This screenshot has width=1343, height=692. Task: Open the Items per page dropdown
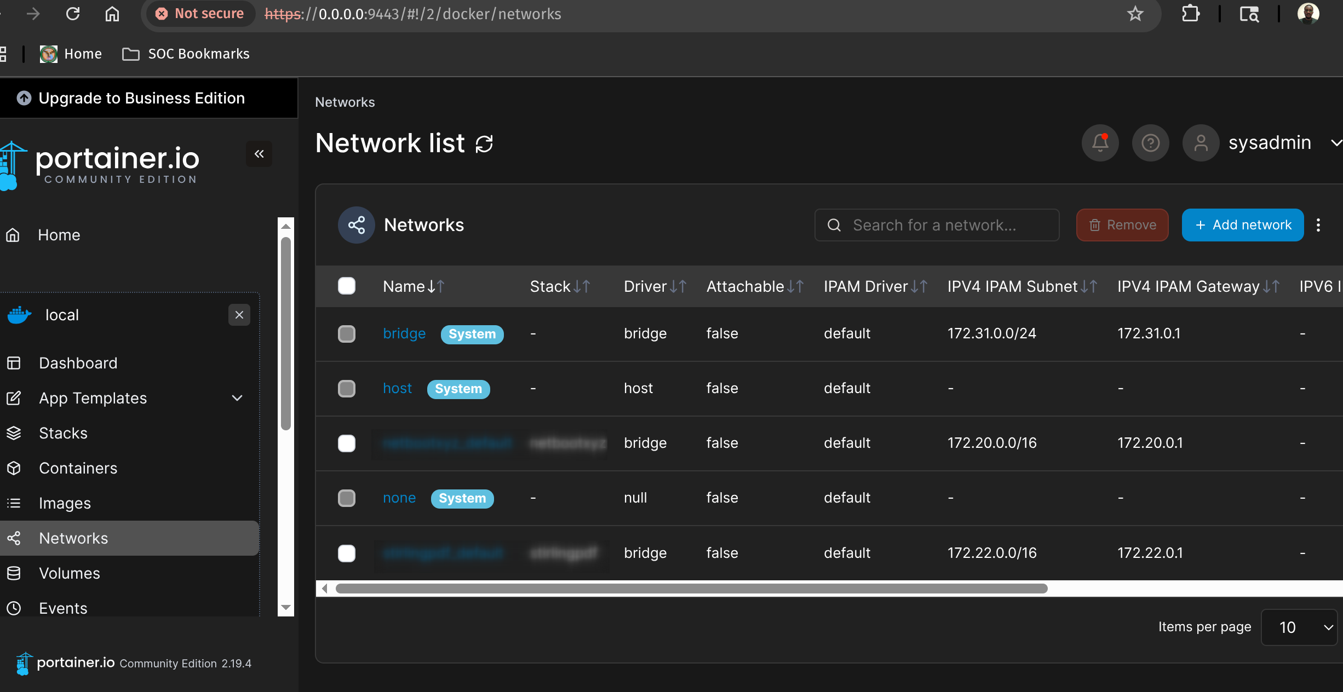1299,627
